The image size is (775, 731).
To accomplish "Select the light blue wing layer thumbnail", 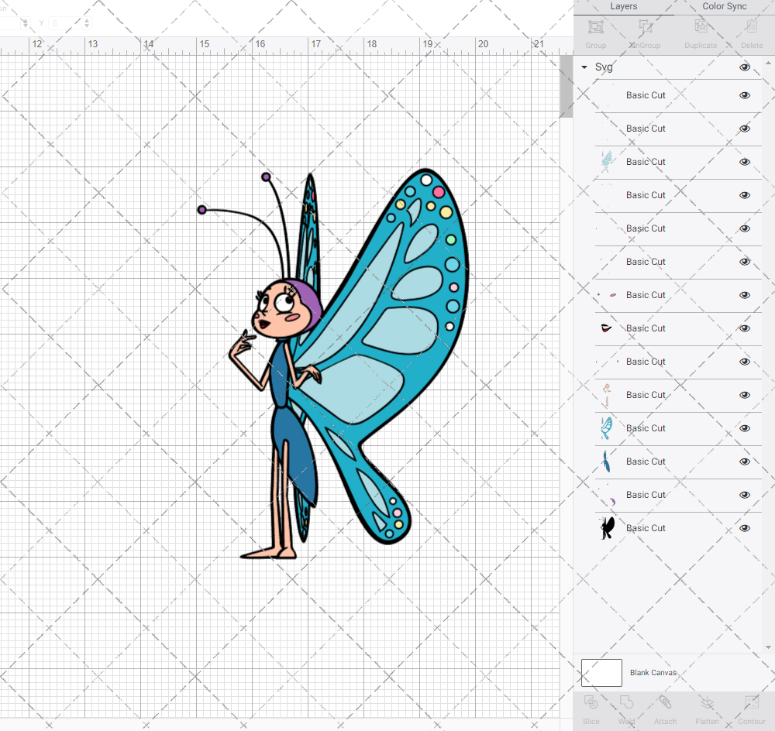I will [607, 162].
